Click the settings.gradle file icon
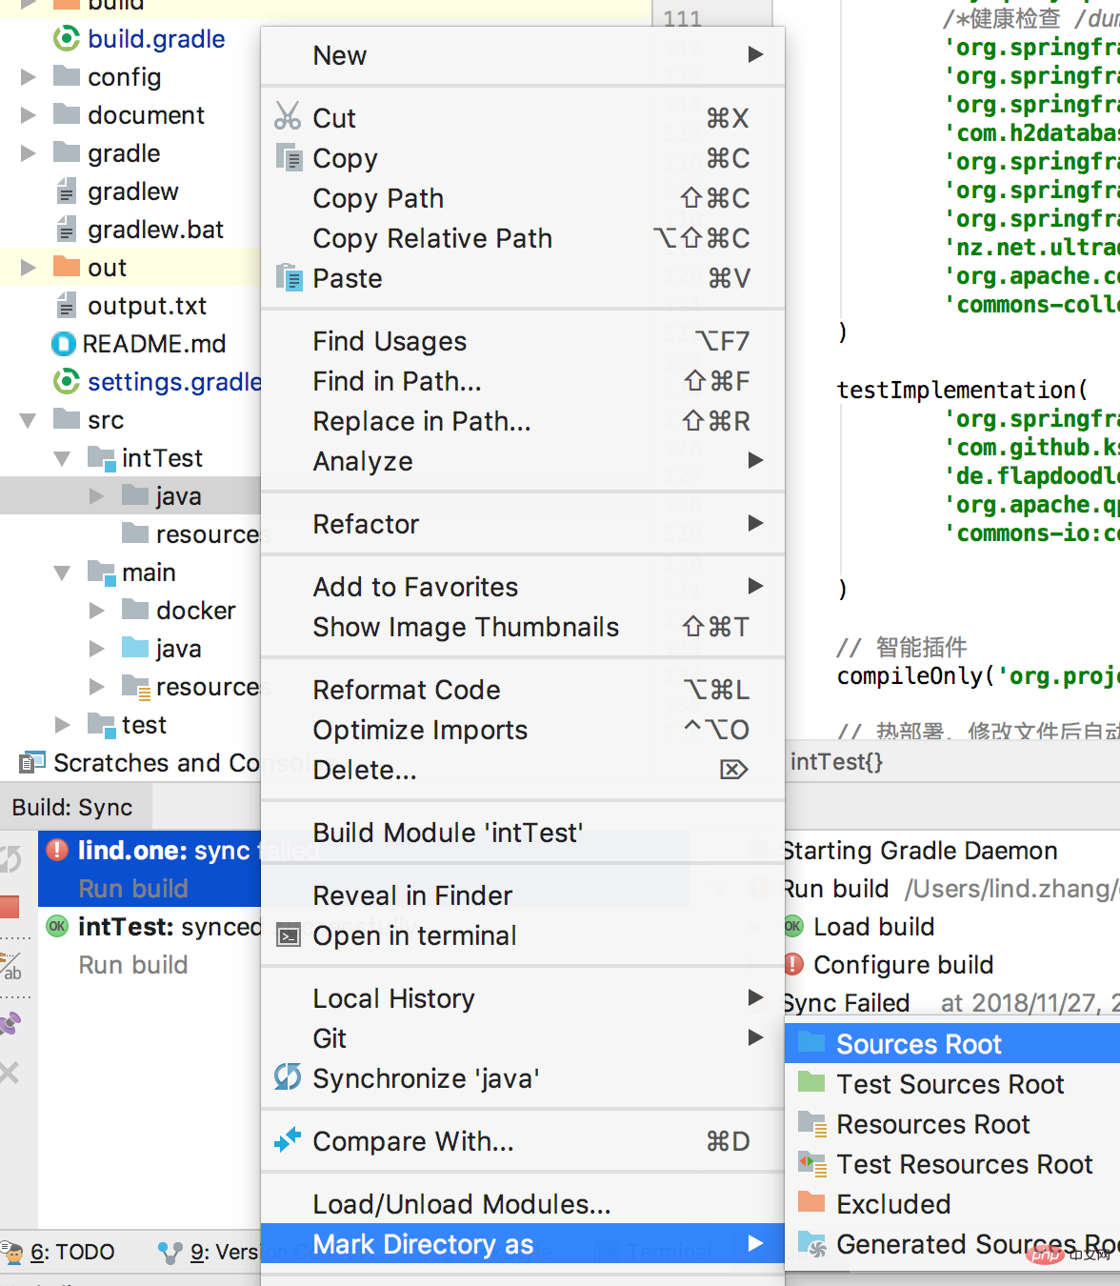This screenshot has width=1120, height=1286. tap(67, 381)
